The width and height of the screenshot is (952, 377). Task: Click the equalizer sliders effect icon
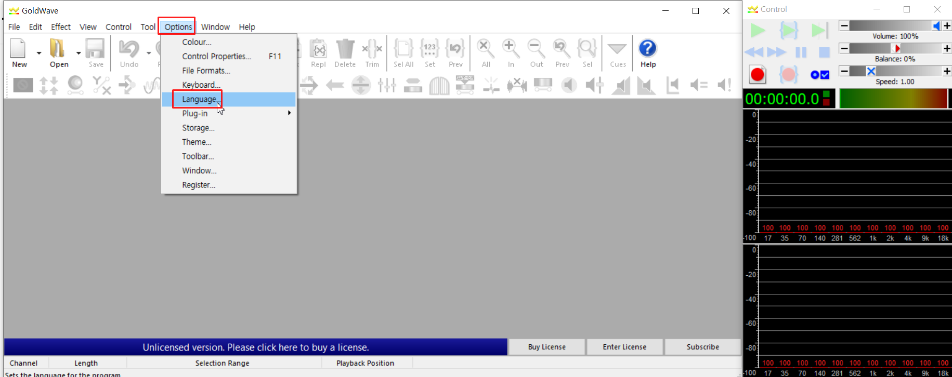point(387,85)
